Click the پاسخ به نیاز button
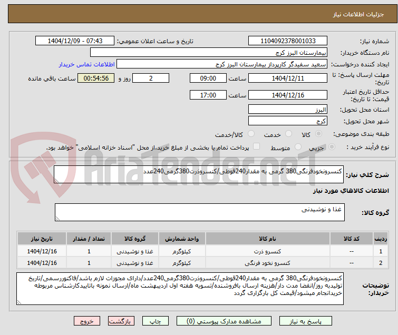398x335 pixels. (x=305, y=321)
